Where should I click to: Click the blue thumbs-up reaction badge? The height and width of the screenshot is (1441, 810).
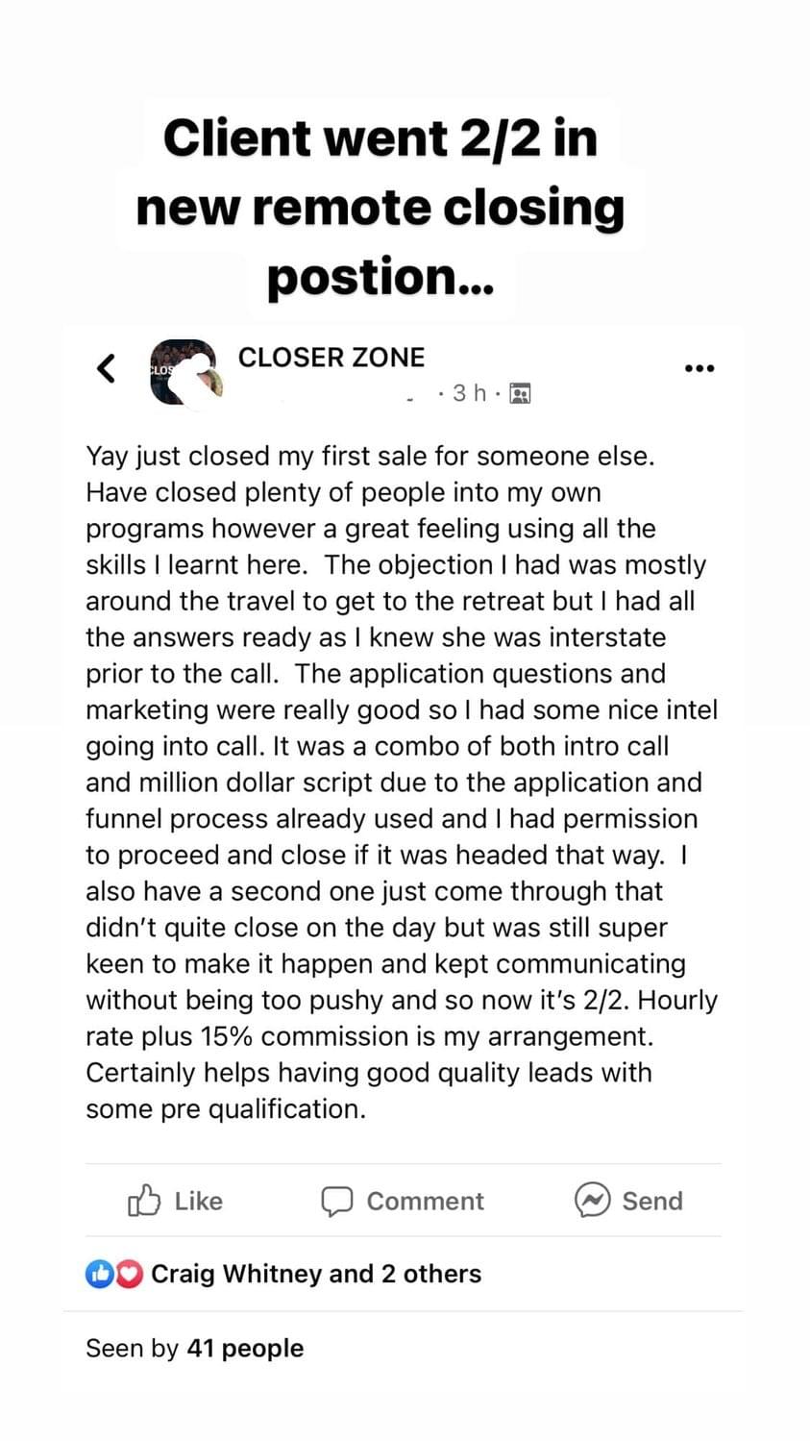coord(99,1274)
